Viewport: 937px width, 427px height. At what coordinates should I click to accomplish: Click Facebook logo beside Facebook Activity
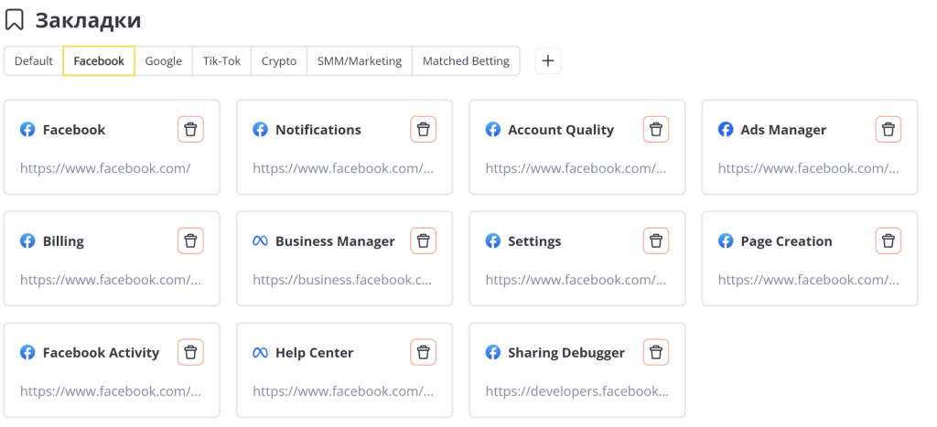point(27,352)
